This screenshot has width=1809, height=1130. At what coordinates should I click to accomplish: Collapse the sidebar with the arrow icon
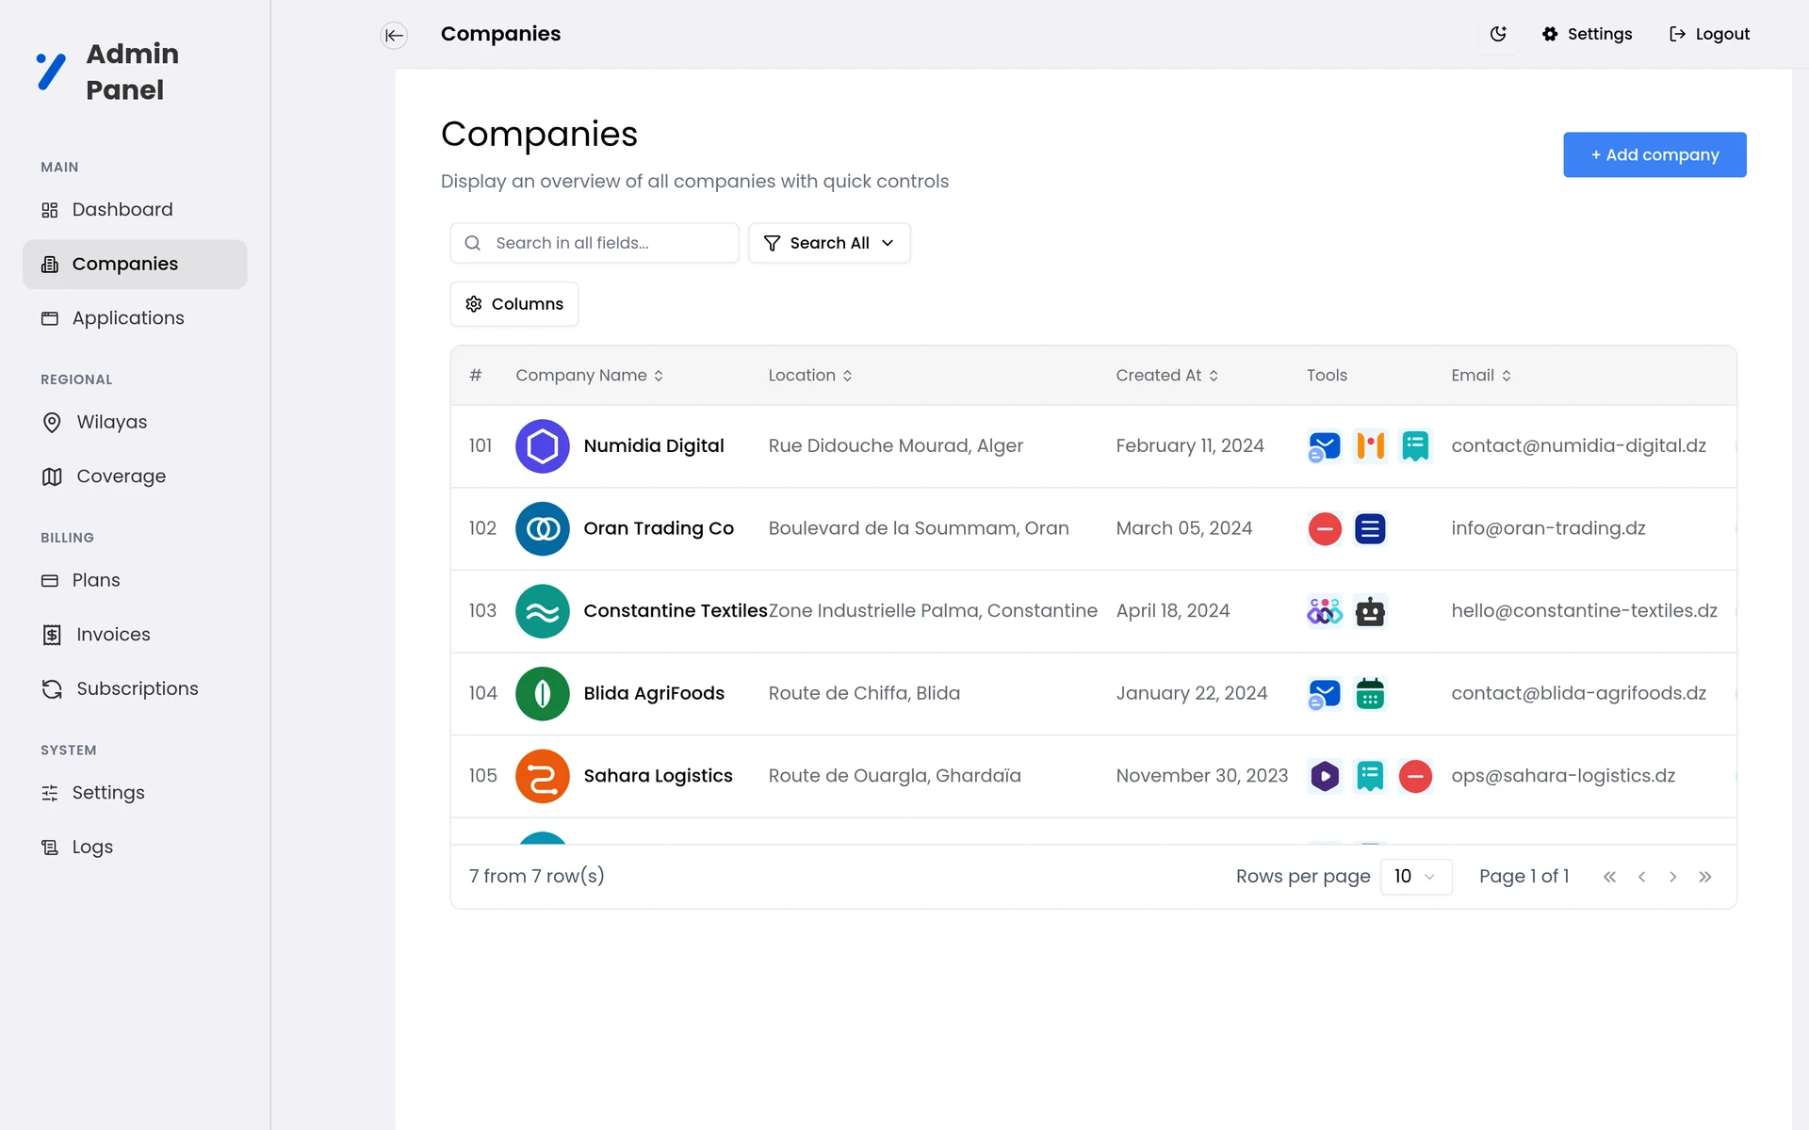(394, 35)
